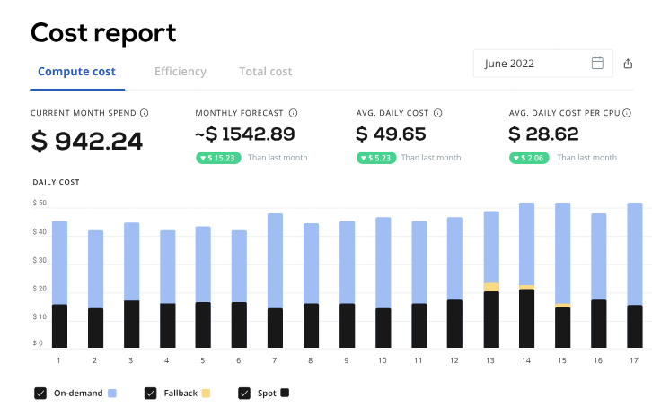The image size is (652, 407).
Task: Select the day 7 bar in daily cost chart
Action: click(x=275, y=280)
